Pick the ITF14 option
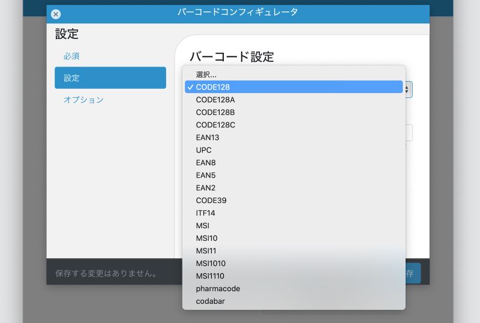Image resolution: width=480 pixels, height=323 pixels. (293, 213)
